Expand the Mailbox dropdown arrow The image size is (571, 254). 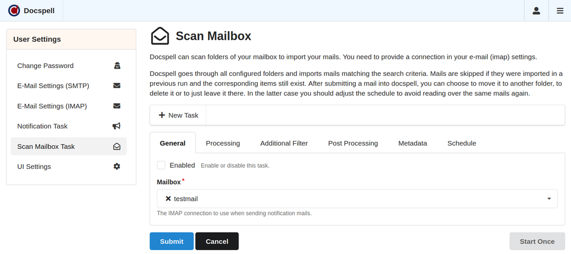pyautogui.click(x=549, y=199)
